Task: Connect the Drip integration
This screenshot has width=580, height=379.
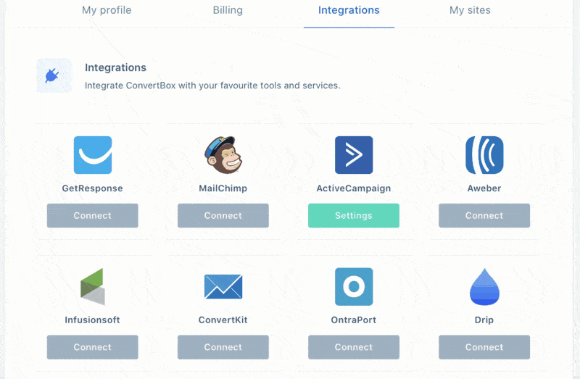Action: coord(484,347)
